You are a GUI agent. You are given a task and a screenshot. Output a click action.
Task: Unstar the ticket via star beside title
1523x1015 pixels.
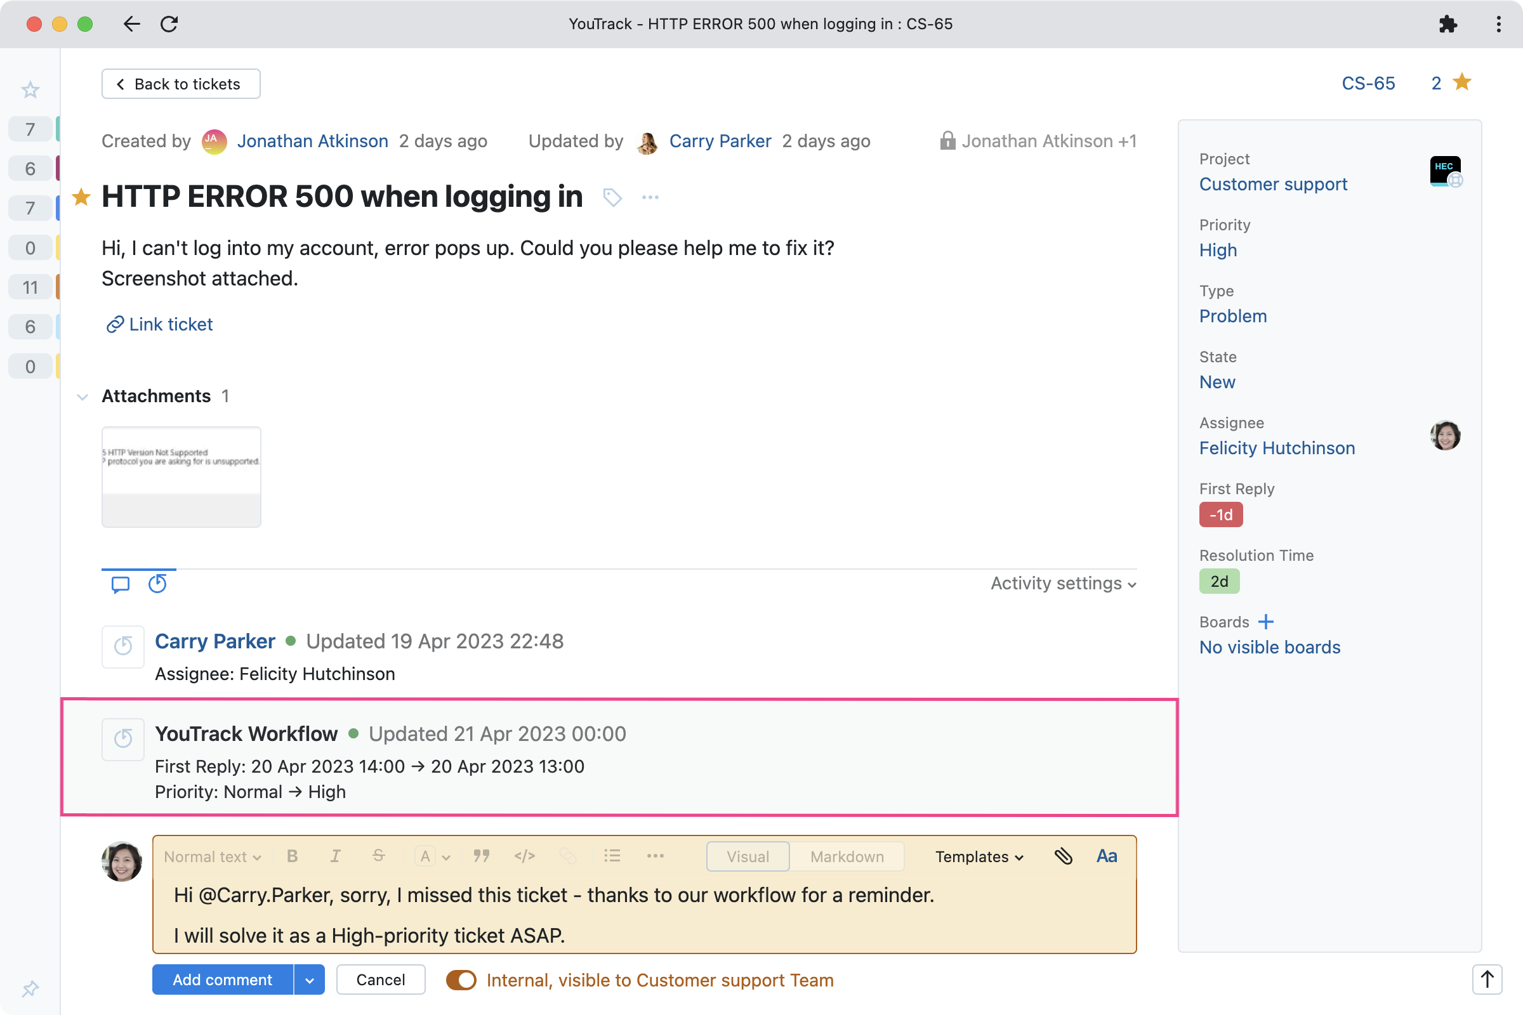click(81, 197)
